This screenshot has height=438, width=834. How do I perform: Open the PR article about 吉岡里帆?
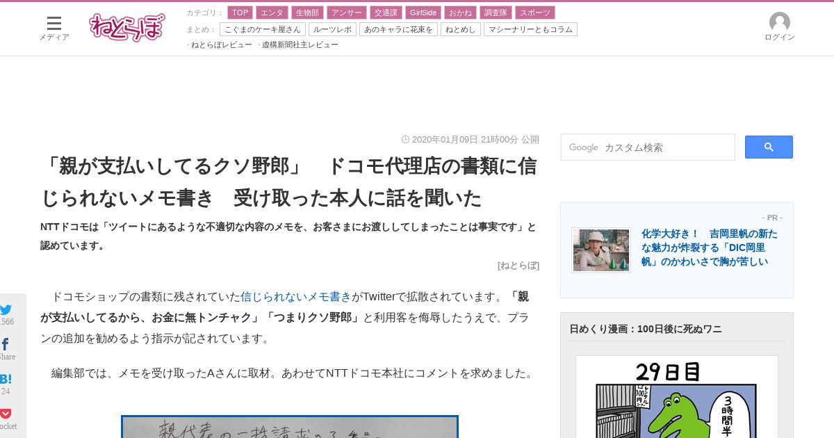[710, 248]
